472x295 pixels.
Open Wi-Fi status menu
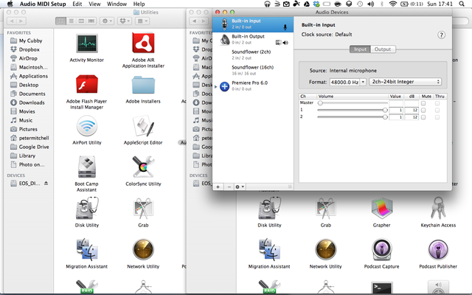(392, 4)
